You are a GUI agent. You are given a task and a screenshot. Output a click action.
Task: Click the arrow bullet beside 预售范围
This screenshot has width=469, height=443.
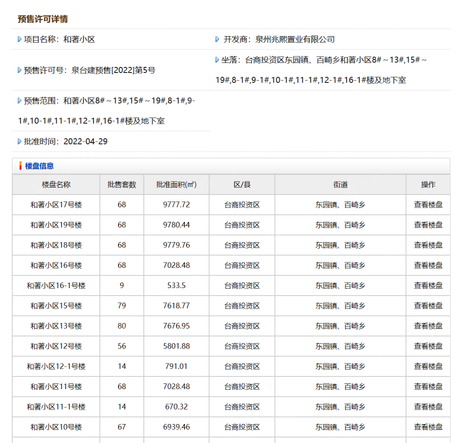click(x=20, y=100)
